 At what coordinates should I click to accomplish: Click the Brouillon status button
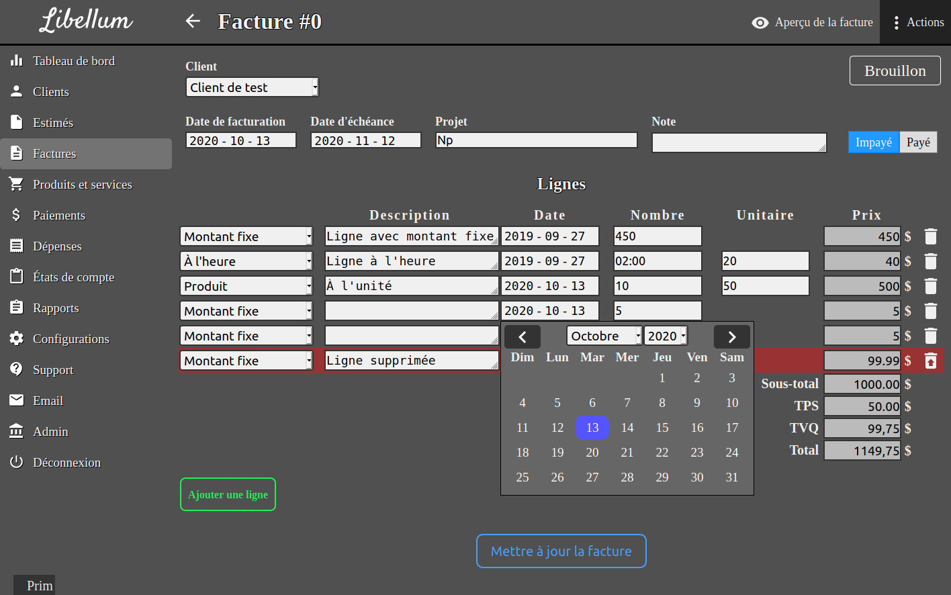pyautogui.click(x=895, y=71)
